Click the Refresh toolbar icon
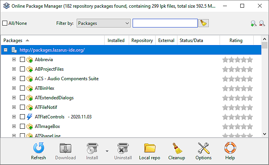269x165 pixels. pos(38,150)
